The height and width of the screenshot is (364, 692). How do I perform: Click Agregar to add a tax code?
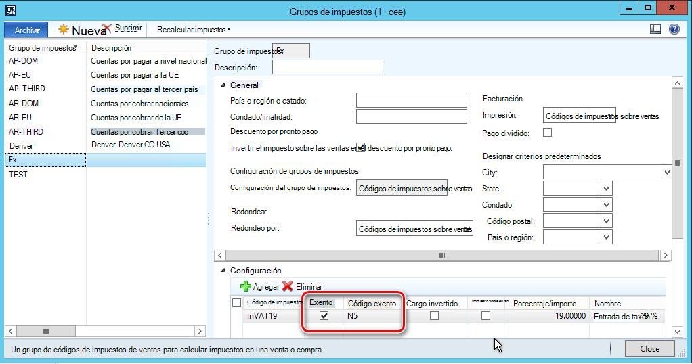tap(260, 286)
